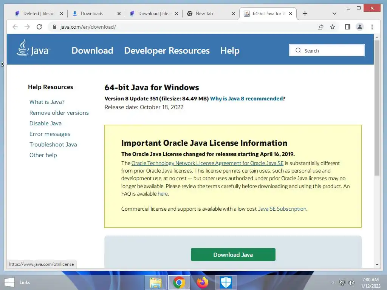Image resolution: width=387 pixels, height=290 pixels.
Task: Click the Links toolbar label on taskbar
Action: [25, 282]
